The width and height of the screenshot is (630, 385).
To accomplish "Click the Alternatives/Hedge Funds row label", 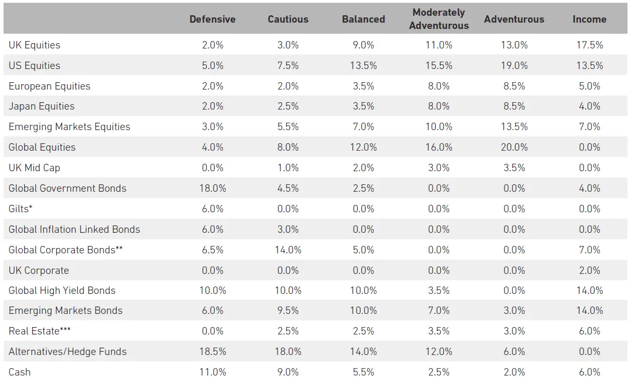I will point(68,351).
